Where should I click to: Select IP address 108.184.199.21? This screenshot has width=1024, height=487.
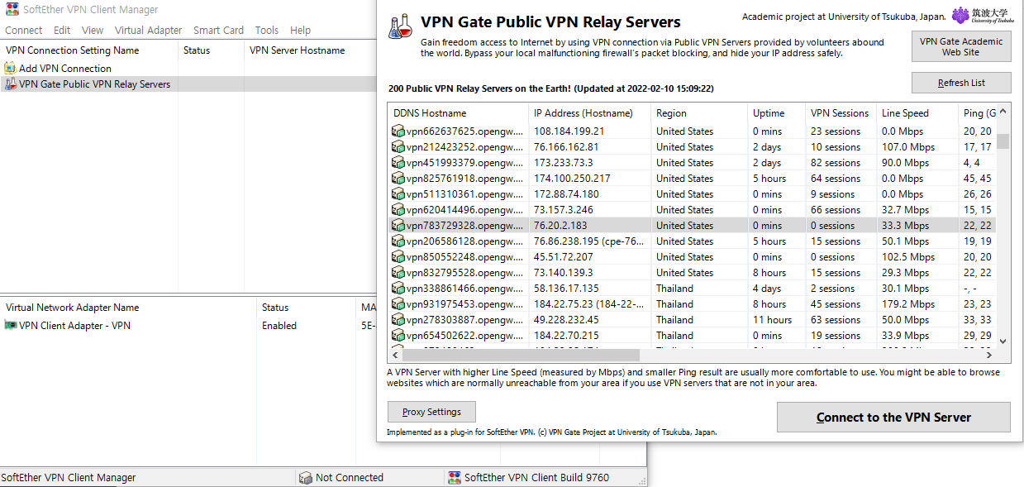(x=569, y=131)
